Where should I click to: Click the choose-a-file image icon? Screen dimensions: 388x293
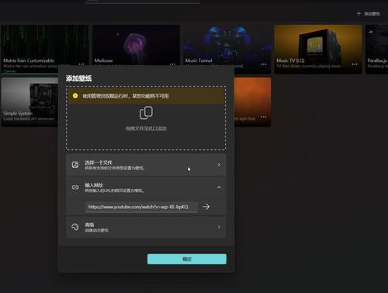pyautogui.click(x=75, y=165)
